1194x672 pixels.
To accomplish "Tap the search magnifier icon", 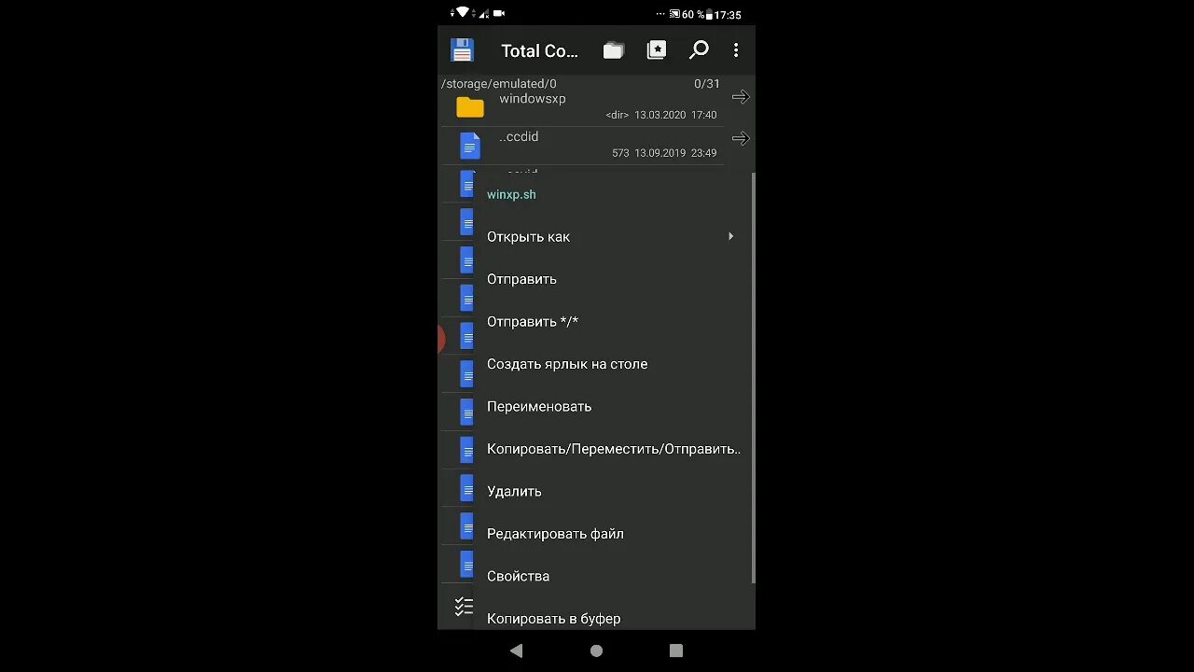I will click(x=699, y=50).
